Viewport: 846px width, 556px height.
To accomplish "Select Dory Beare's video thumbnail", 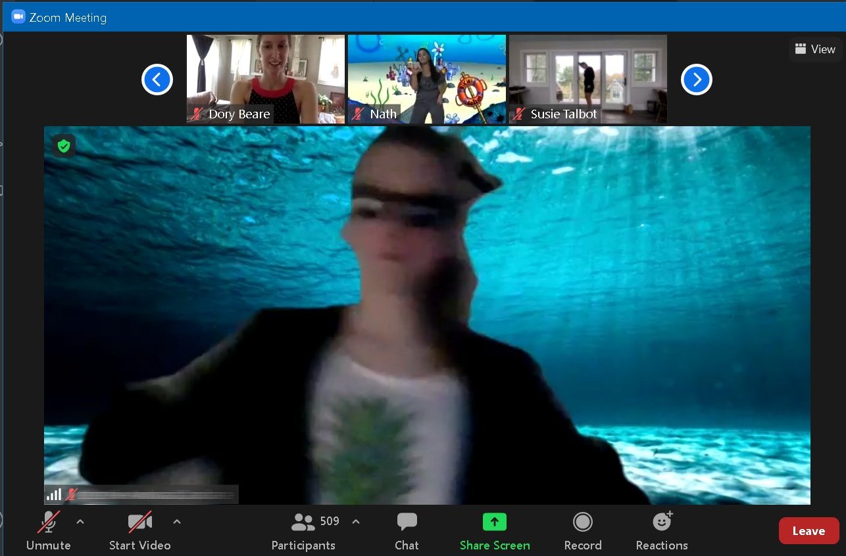I will point(266,79).
